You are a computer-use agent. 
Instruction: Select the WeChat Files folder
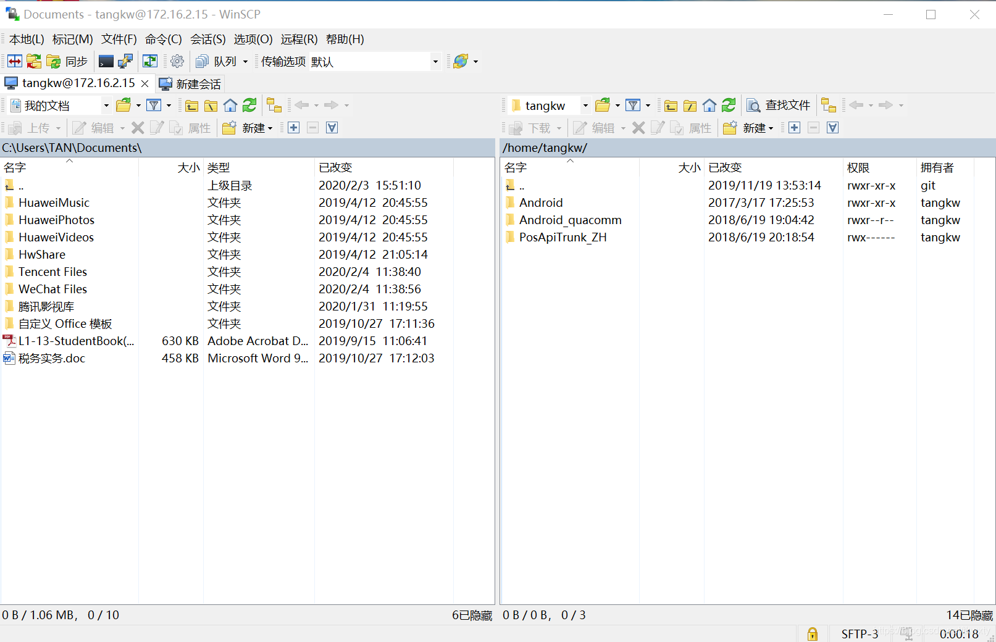[x=52, y=289]
